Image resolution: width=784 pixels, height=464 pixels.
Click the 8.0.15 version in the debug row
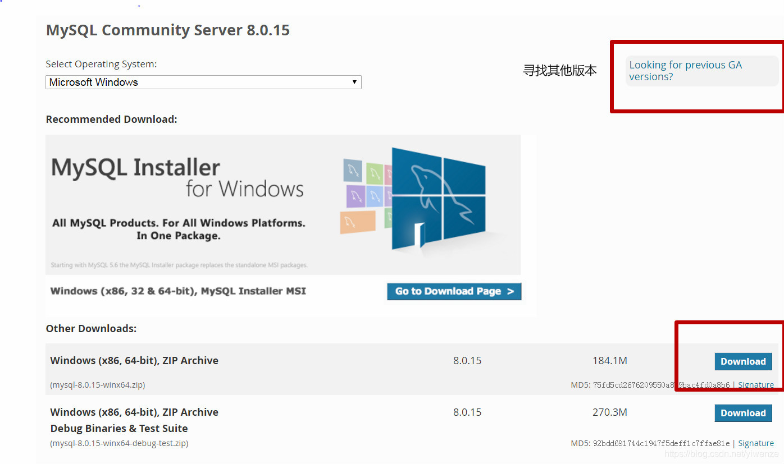click(x=467, y=412)
